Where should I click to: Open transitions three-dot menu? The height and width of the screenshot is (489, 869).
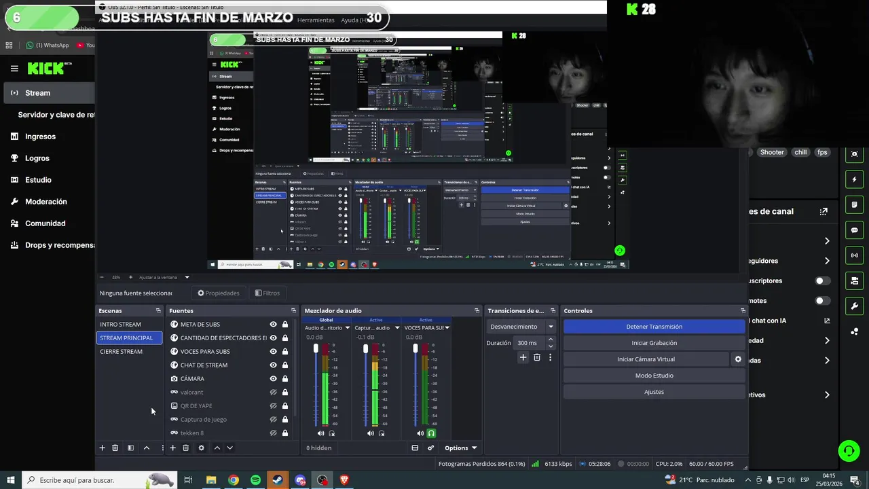(x=551, y=357)
